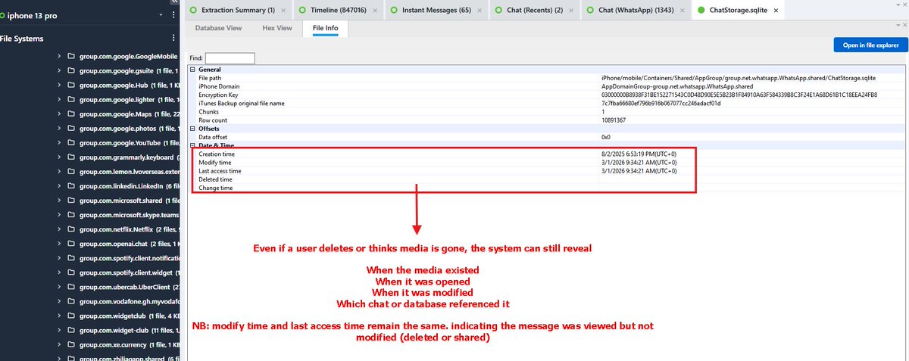Expand the group.com.microsoft.shared folder
This screenshot has width=909, height=361.
click(60, 200)
